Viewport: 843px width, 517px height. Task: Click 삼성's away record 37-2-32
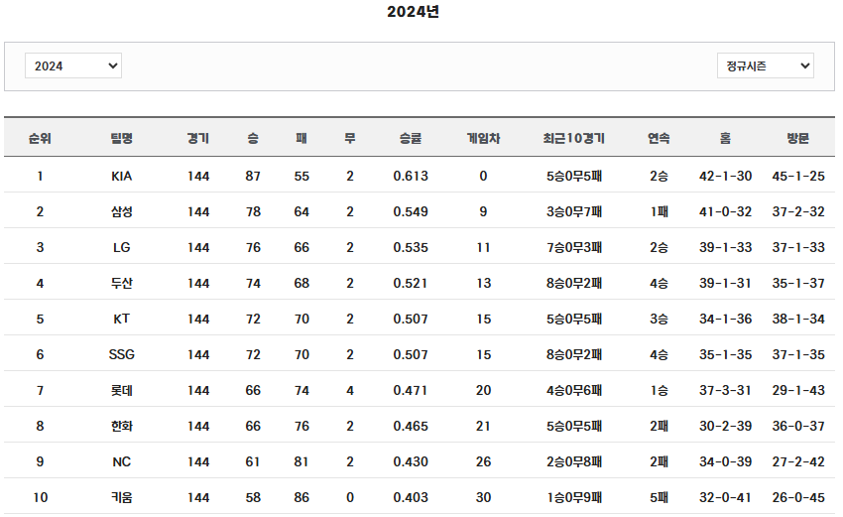pos(798,211)
